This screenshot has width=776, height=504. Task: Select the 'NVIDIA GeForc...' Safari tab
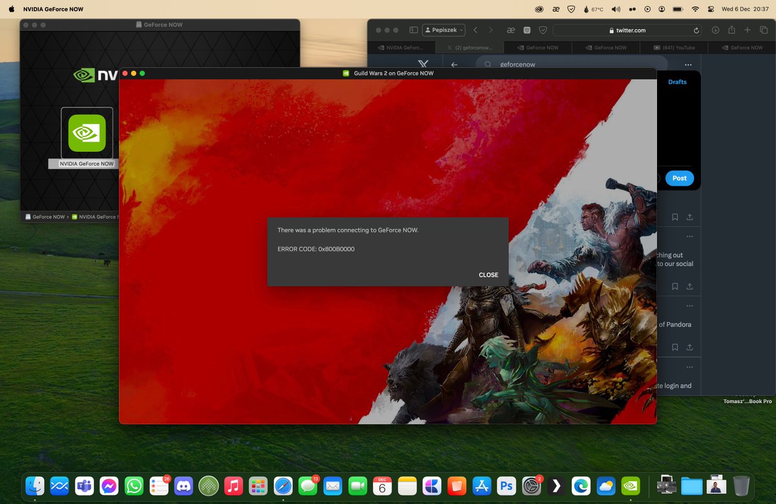[401, 47]
